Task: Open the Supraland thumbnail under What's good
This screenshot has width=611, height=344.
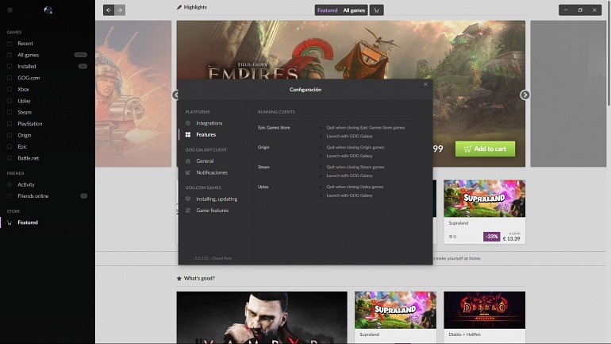Action: pyautogui.click(x=395, y=310)
